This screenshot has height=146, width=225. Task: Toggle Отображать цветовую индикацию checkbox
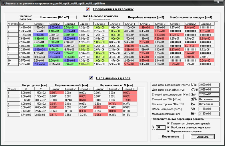click(x=168, y=127)
